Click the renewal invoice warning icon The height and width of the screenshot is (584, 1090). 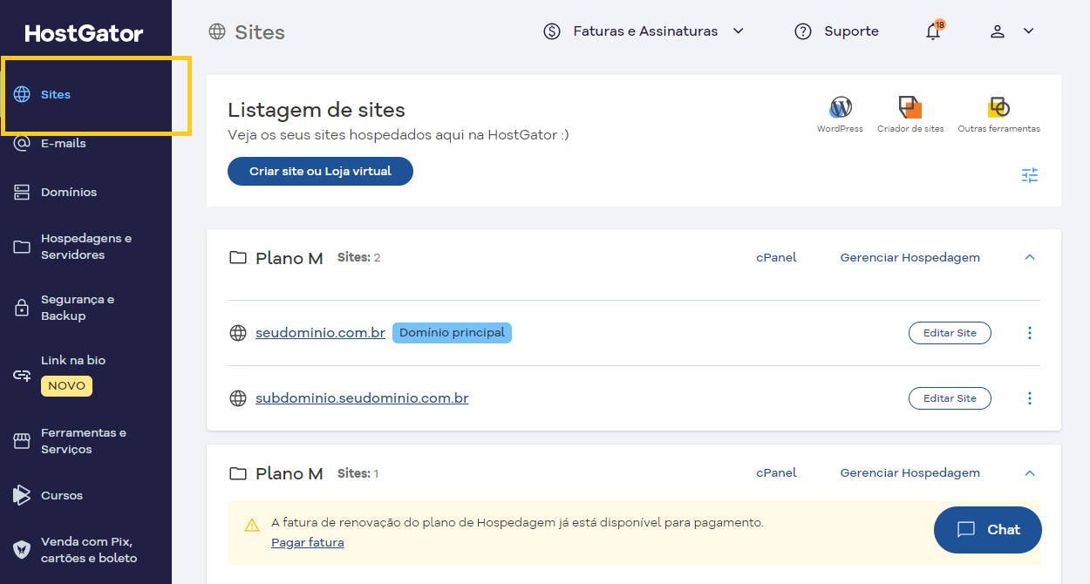click(252, 525)
